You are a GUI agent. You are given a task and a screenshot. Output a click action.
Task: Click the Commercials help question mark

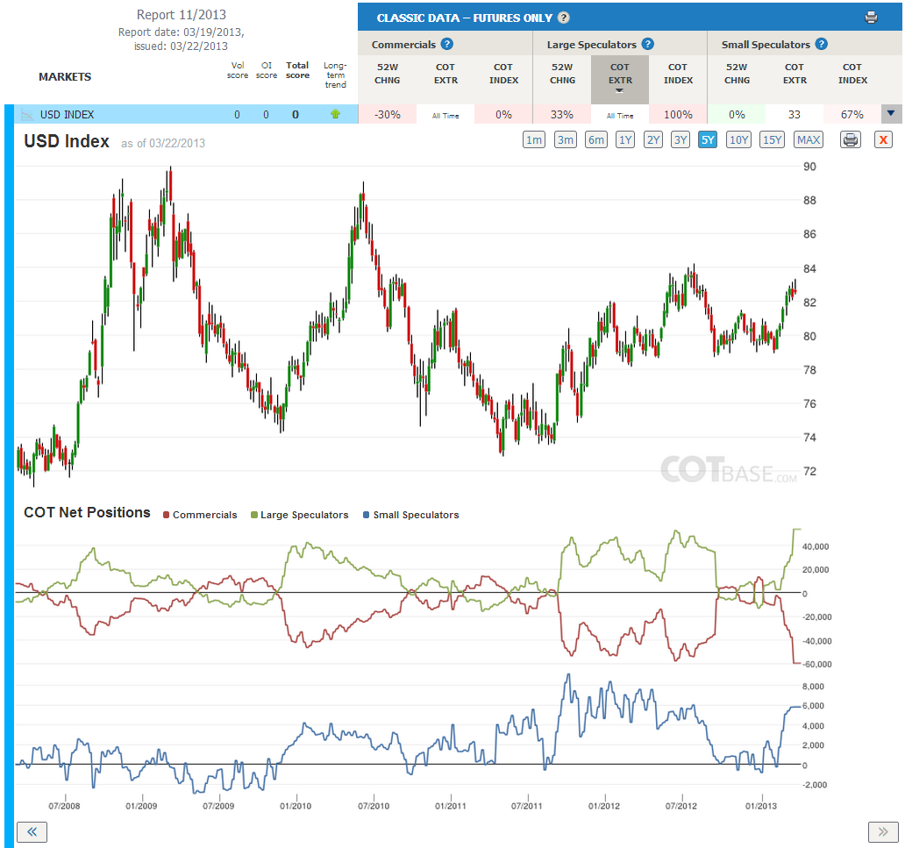[x=446, y=44]
